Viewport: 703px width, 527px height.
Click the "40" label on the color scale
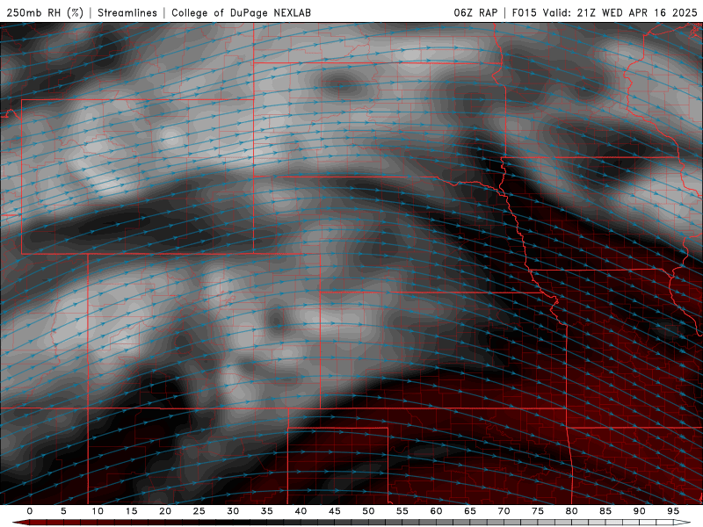click(301, 511)
